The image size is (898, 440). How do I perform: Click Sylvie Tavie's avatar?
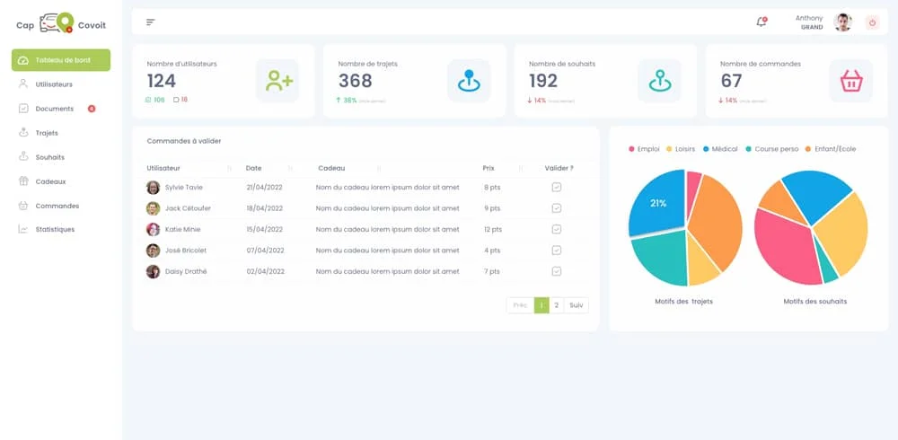[x=153, y=188]
